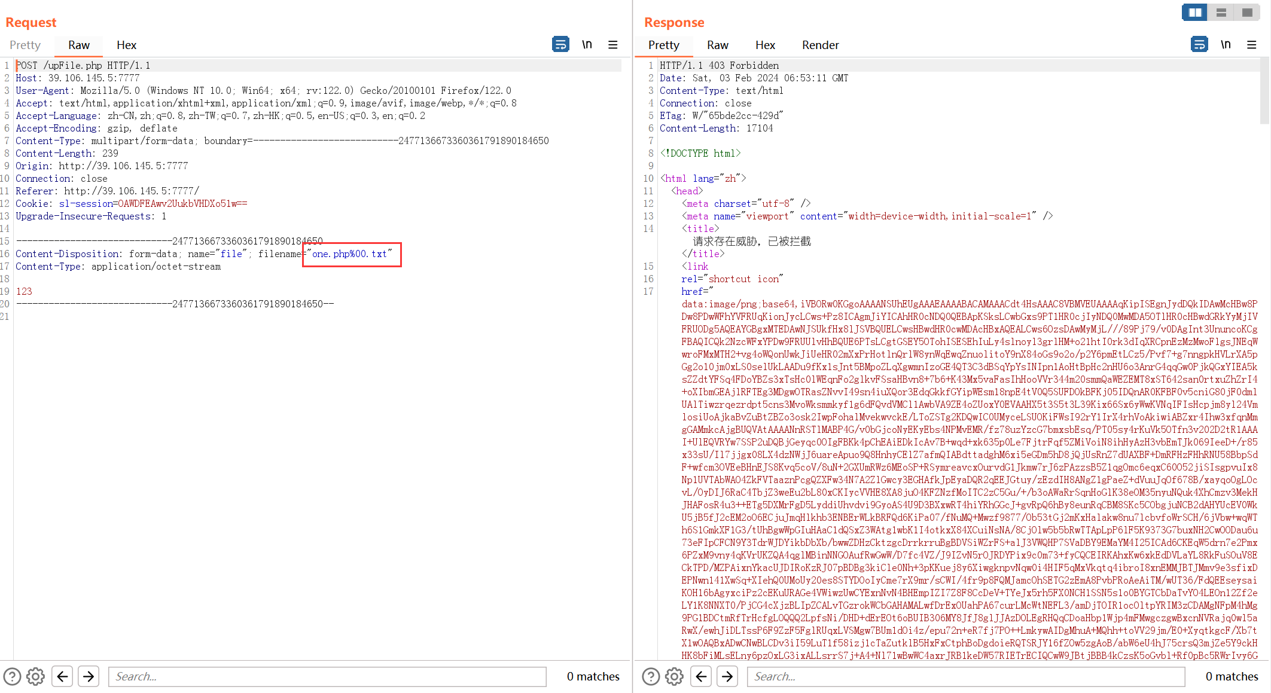Open the Request Hex tab
This screenshot has height=693, width=1271.
coord(126,45)
